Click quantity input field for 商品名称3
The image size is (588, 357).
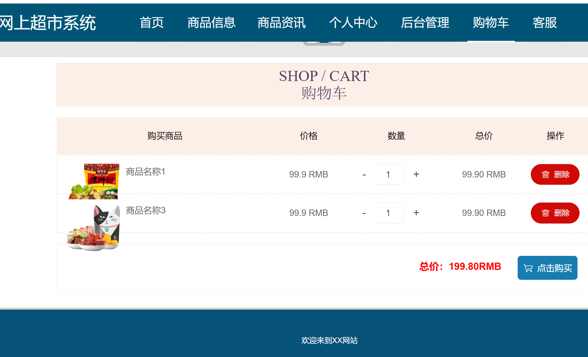point(389,213)
